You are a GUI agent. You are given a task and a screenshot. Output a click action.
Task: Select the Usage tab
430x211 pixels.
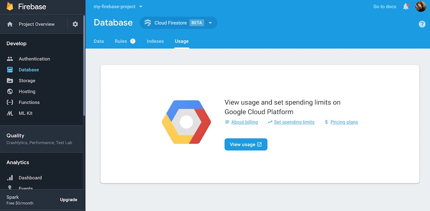click(x=181, y=41)
